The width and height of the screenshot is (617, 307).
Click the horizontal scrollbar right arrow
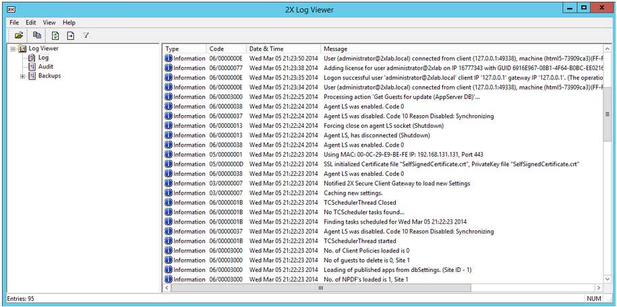coord(599,287)
